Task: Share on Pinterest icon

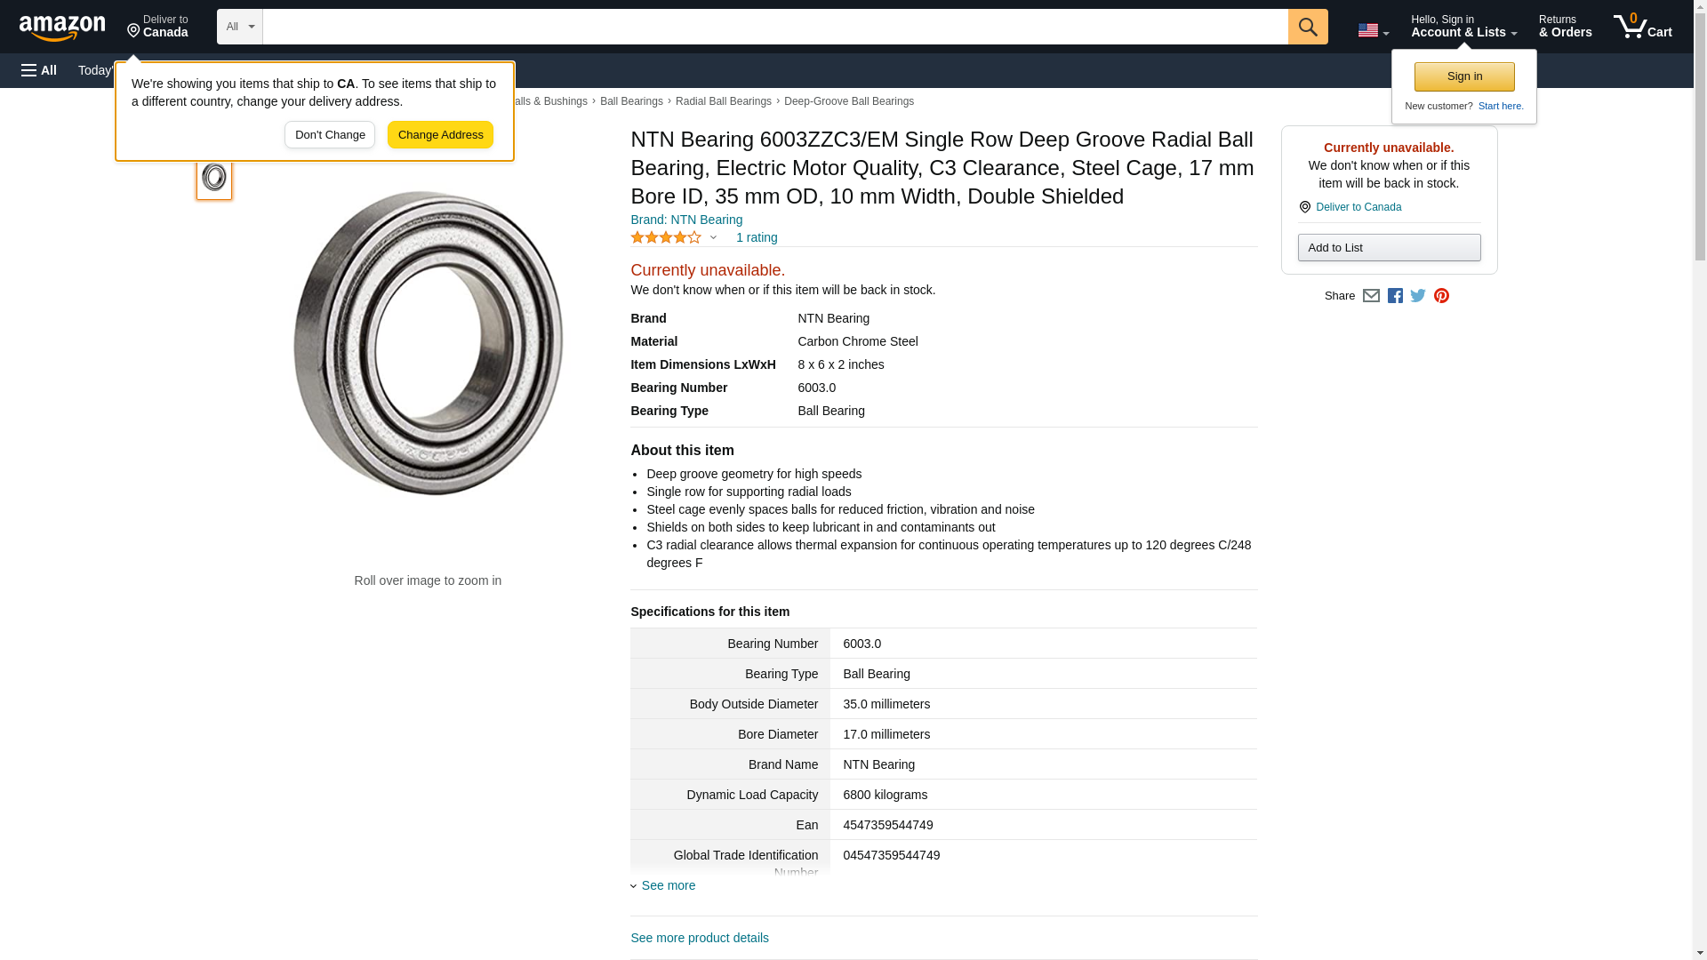Action: (x=1441, y=296)
